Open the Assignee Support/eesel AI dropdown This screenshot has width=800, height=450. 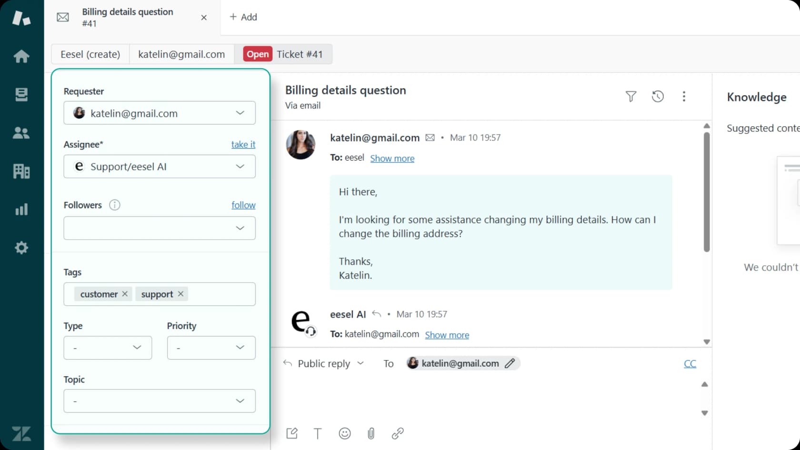pos(160,166)
